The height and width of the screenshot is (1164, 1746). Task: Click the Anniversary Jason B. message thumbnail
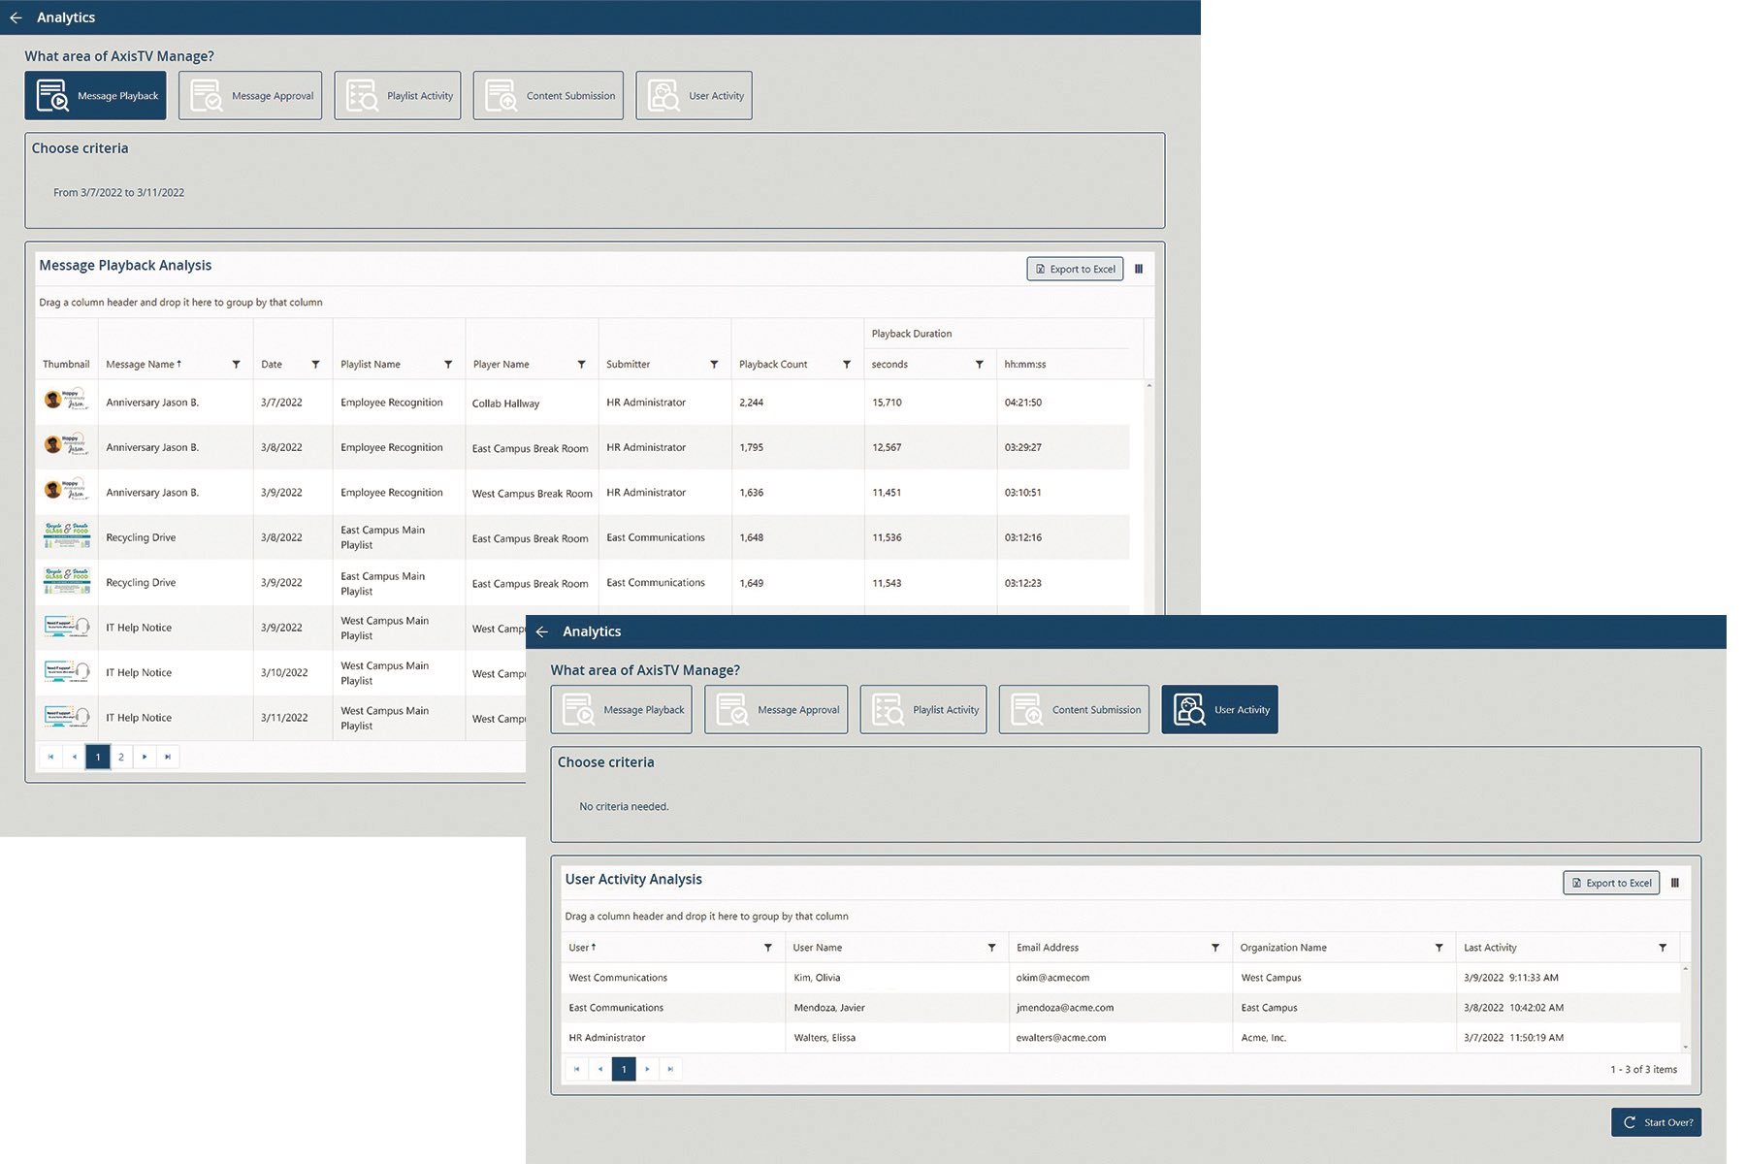pyautogui.click(x=66, y=402)
